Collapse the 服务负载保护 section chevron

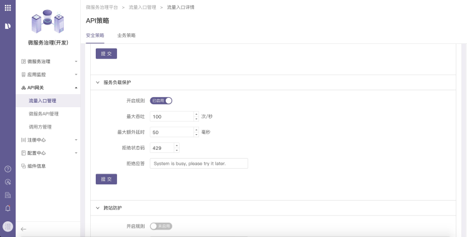pyautogui.click(x=98, y=83)
